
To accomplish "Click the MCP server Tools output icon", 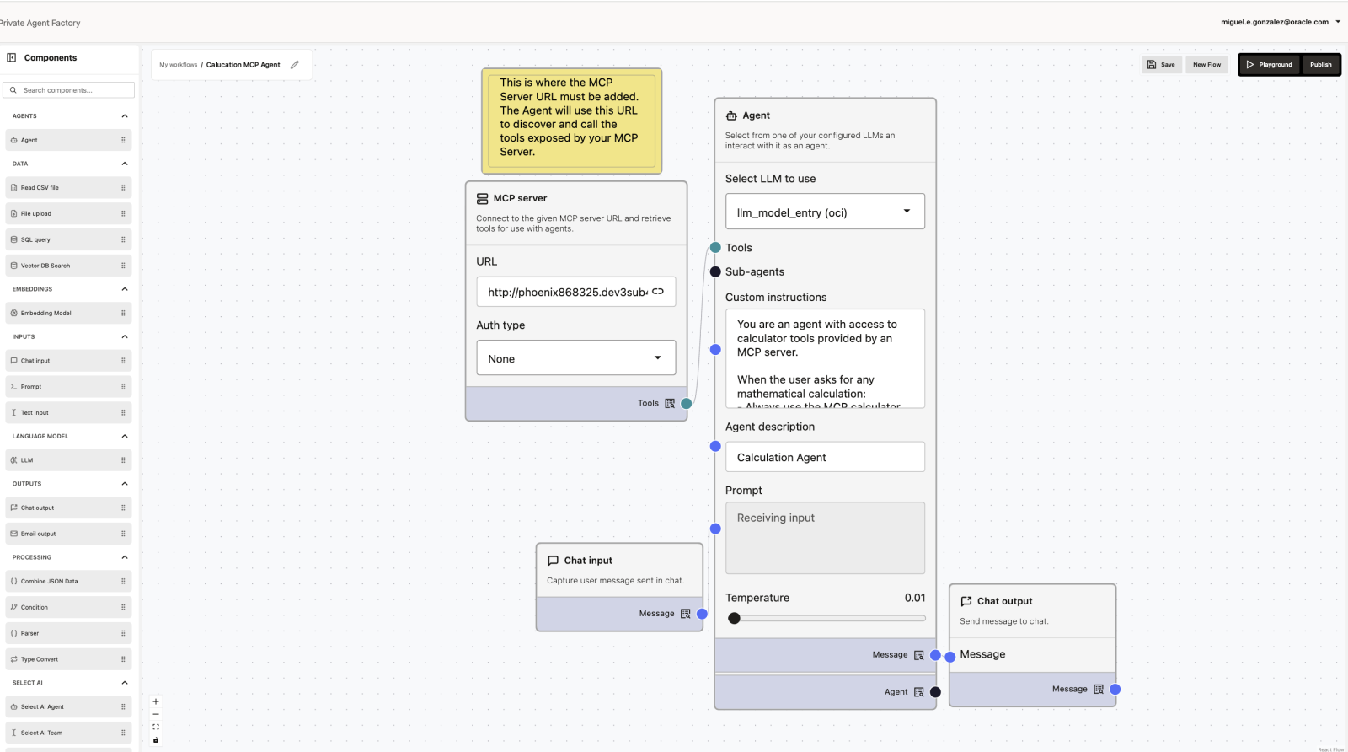I will [670, 404].
